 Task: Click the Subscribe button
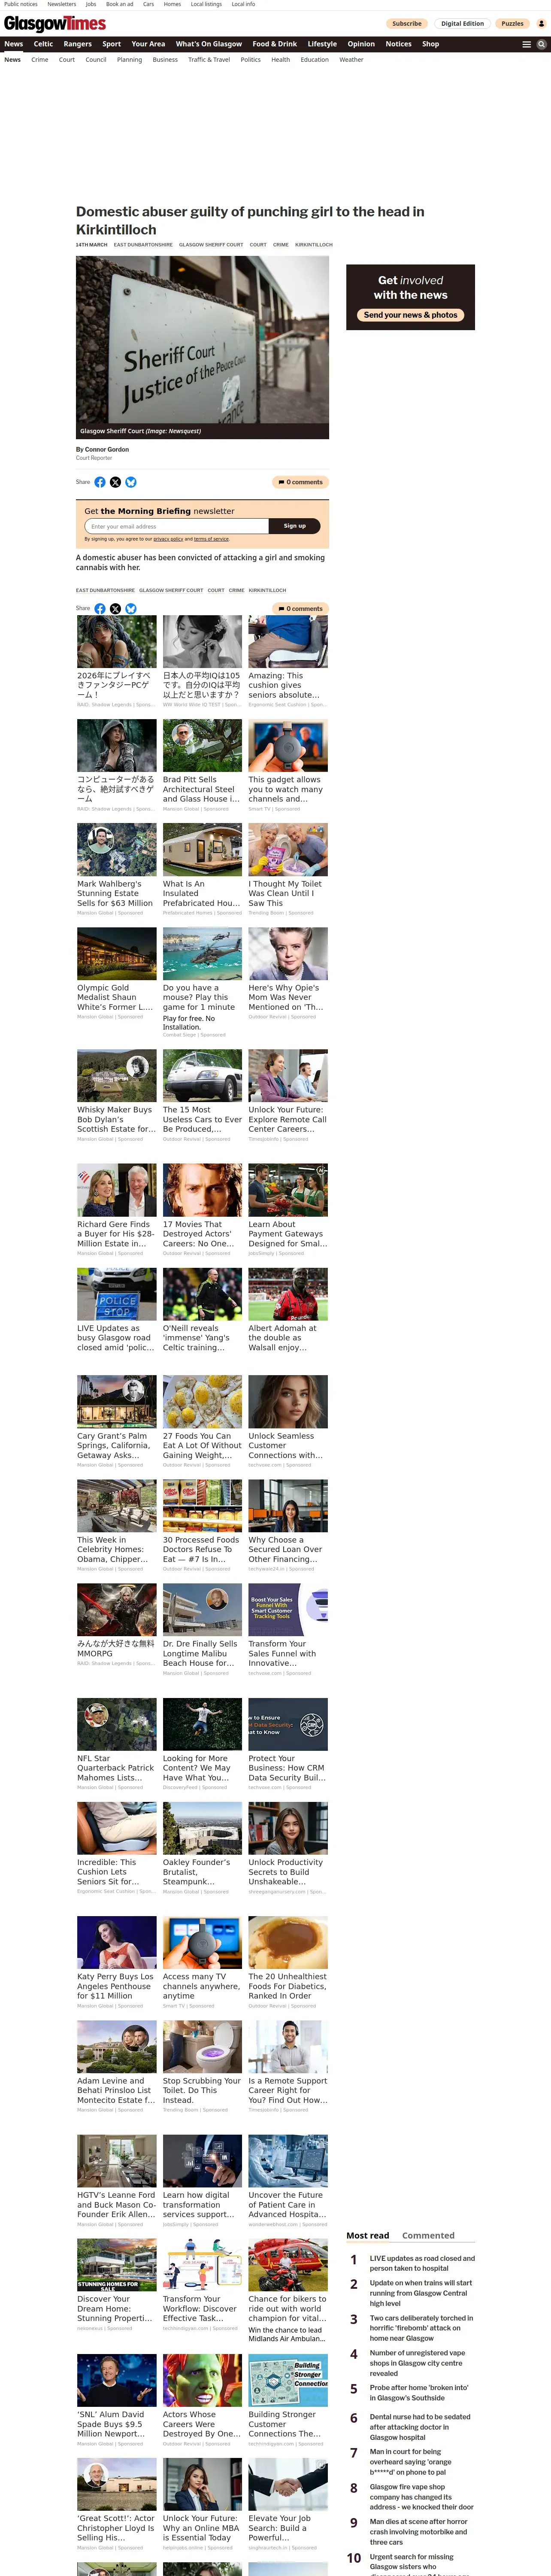pos(407,23)
